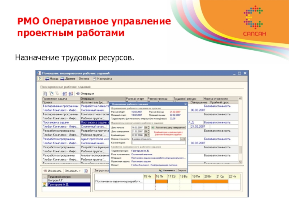Click the grid icon immediately left of Операция
This screenshot has width=289, height=217.
(71, 94)
